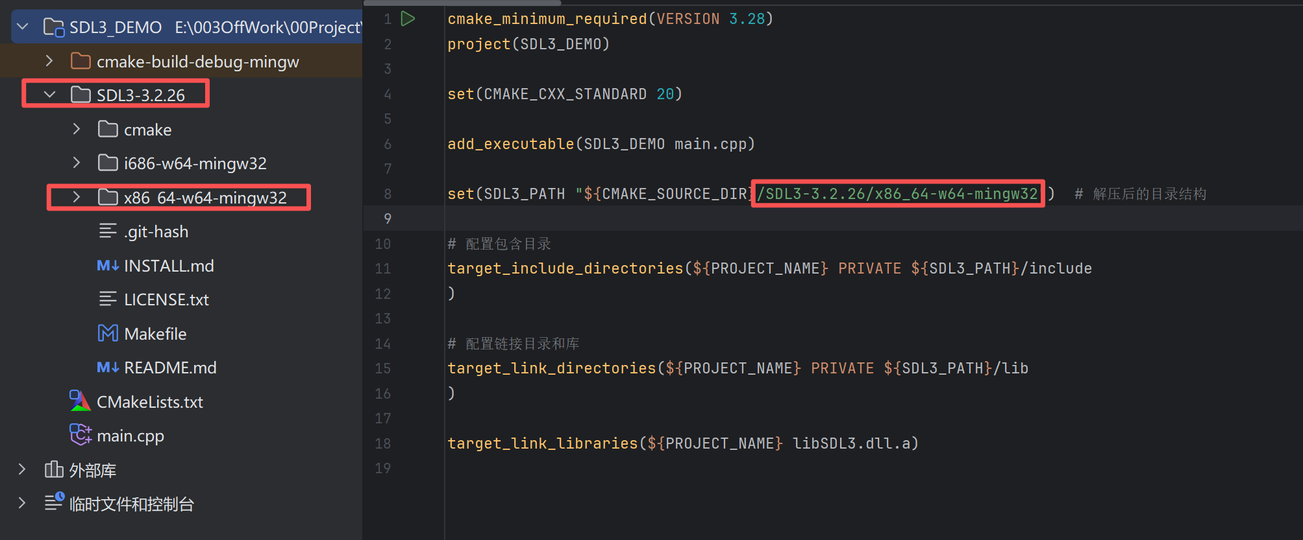Open INSTALL.md from the project tree
1303x540 pixels.
pyautogui.click(x=169, y=266)
